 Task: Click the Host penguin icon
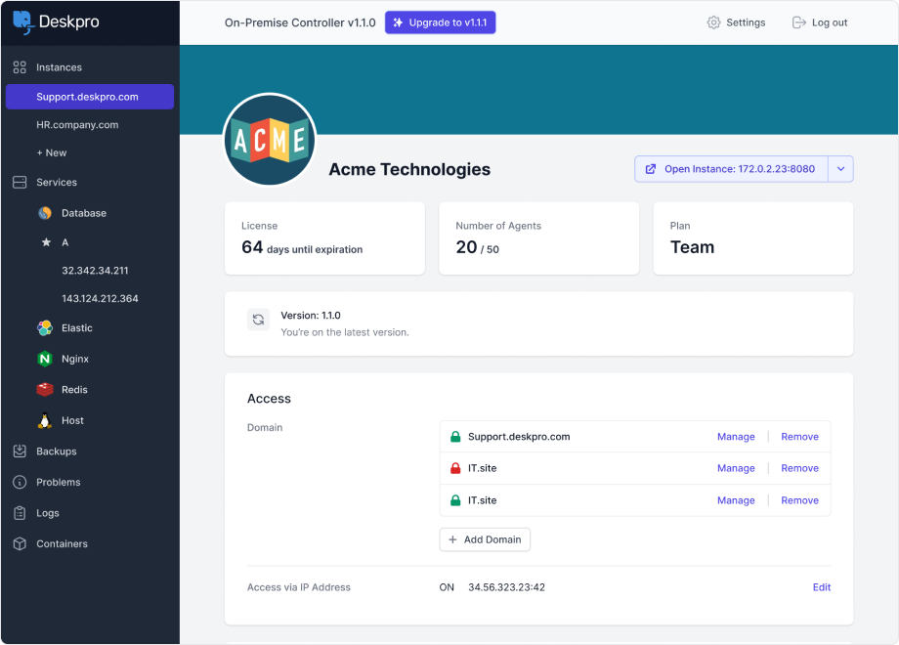point(44,420)
